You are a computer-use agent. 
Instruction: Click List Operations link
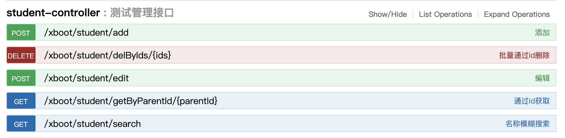tap(445, 14)
